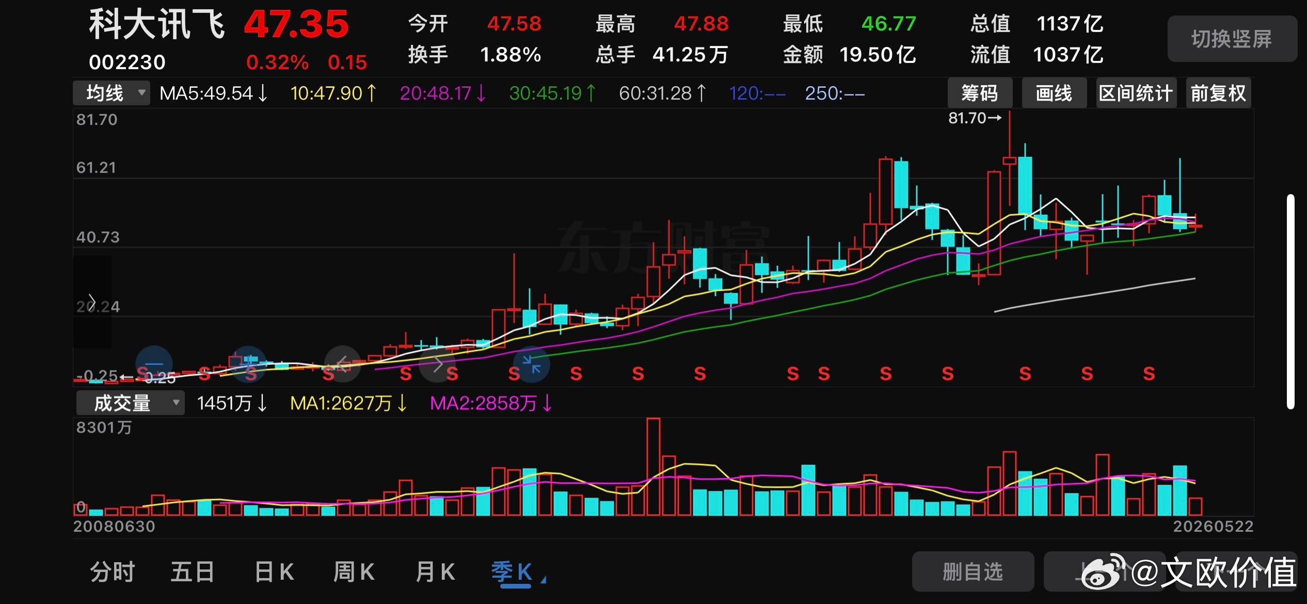The height and width of the screenshot is (604, 1307).
Task: Switch to the 周K tab
Action: (x=354, y=572)
